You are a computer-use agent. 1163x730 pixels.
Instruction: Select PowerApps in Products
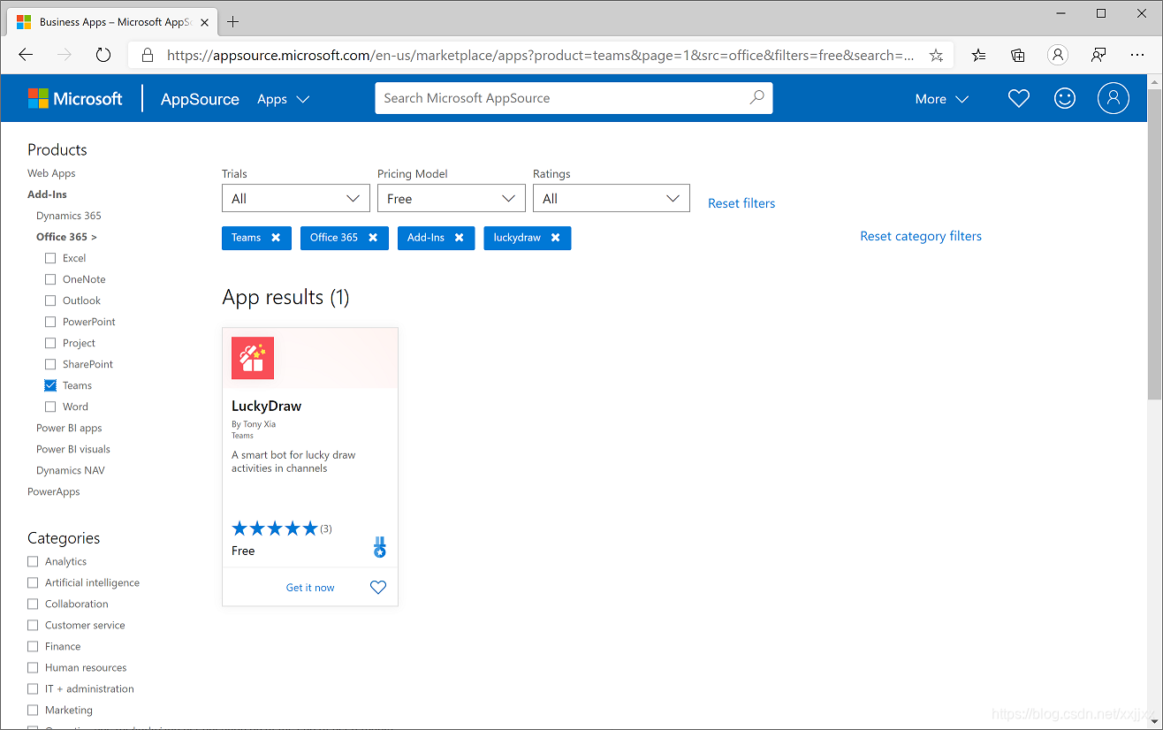click(x=54, y=491)
